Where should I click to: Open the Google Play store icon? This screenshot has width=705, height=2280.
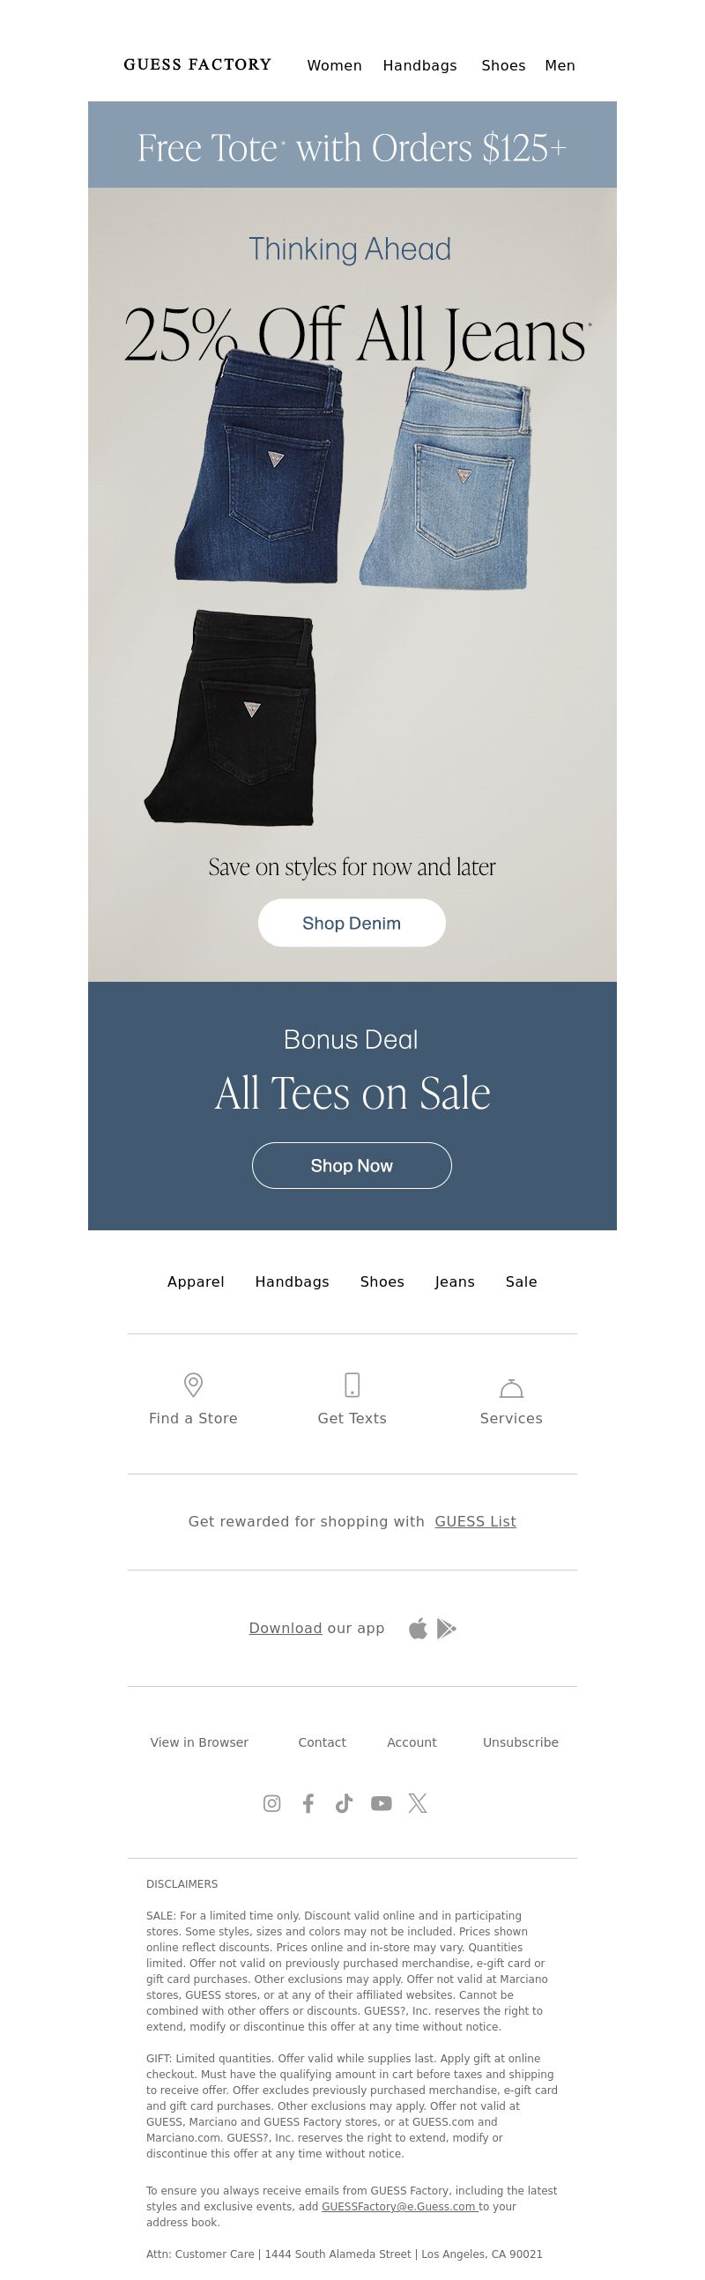coord(447,1628)
